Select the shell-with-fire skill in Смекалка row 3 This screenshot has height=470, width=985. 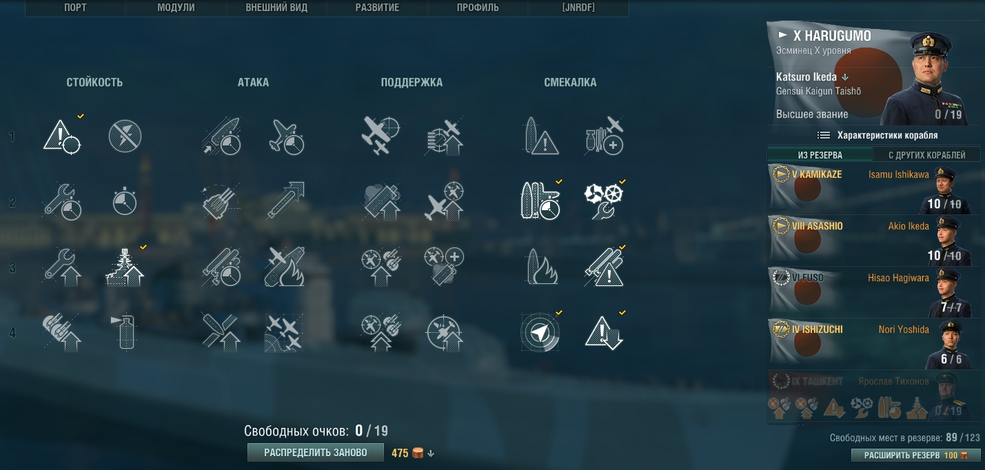pos(540,267)
